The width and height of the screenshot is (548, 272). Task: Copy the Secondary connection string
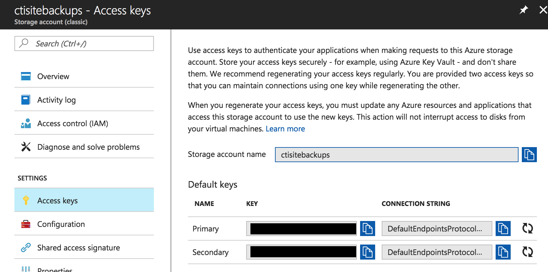503,252
